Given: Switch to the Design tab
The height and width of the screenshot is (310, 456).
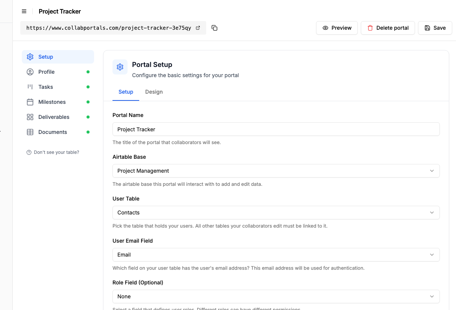Looking at the screenshot, I should 154,92.
